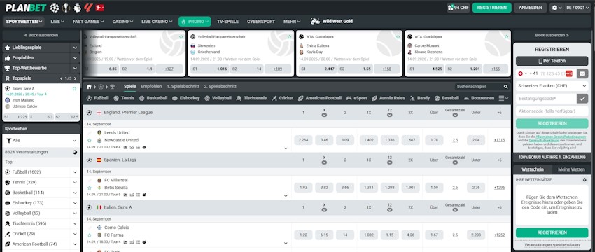Open the SPORTWETTEN main menu

pyautogui.click(x=24, y=21)
